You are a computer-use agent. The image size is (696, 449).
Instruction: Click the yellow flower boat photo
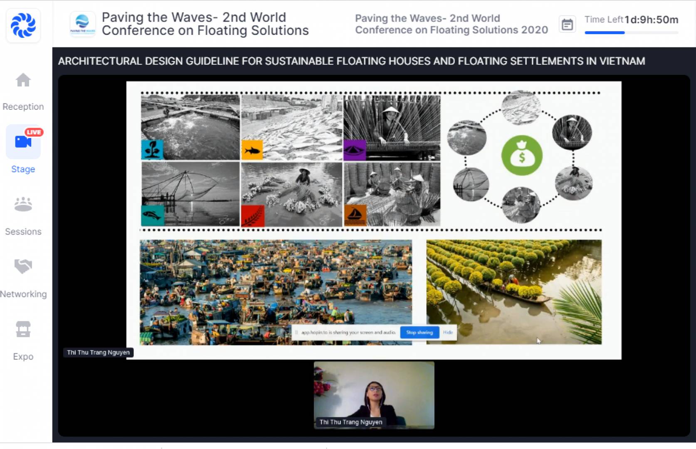pyautogui.click(x=513, y=291)
